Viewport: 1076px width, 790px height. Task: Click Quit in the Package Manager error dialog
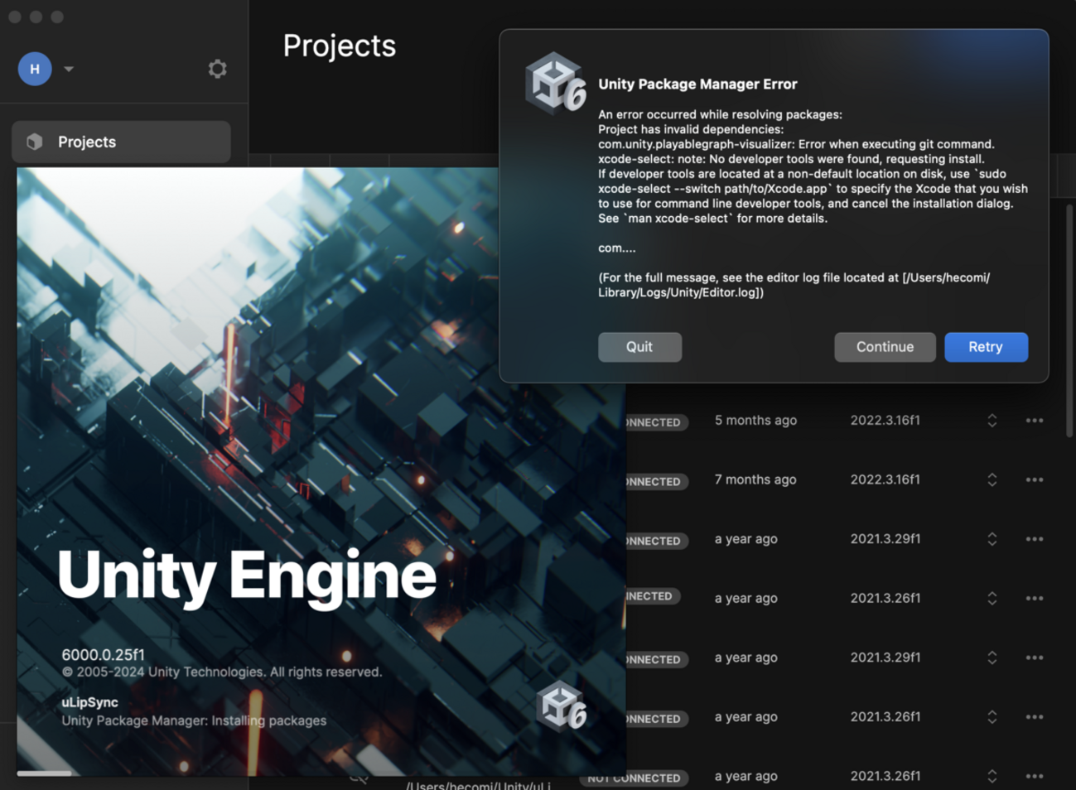639,347
